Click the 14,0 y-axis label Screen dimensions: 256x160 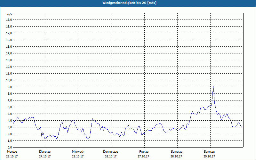click(9, 53)
